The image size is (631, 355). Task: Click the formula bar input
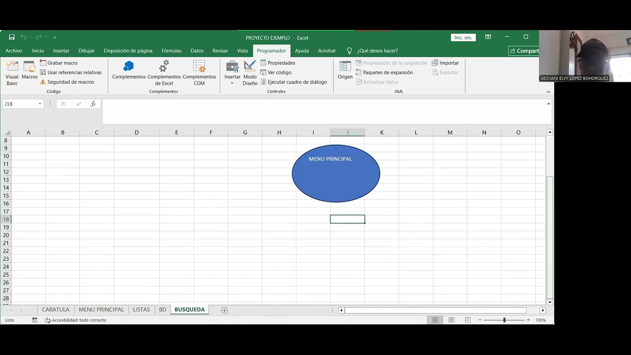(324, 111)
